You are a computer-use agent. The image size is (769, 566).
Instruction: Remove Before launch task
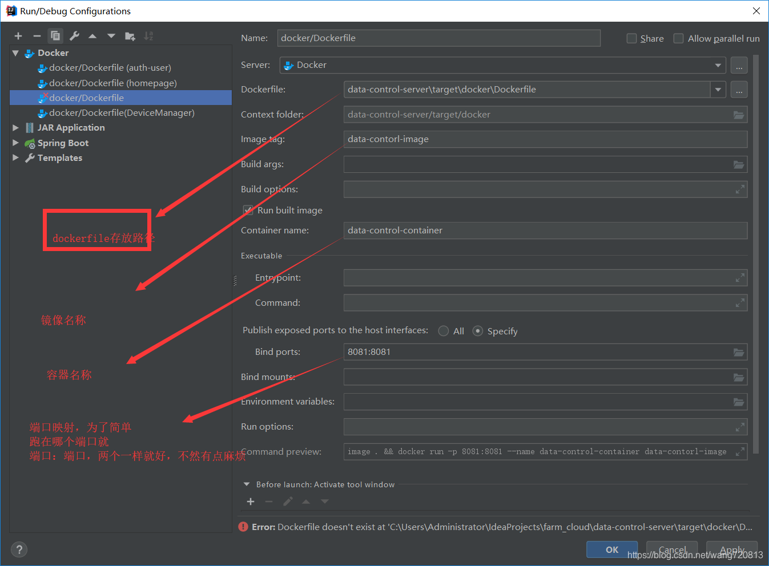coord(269,502)
